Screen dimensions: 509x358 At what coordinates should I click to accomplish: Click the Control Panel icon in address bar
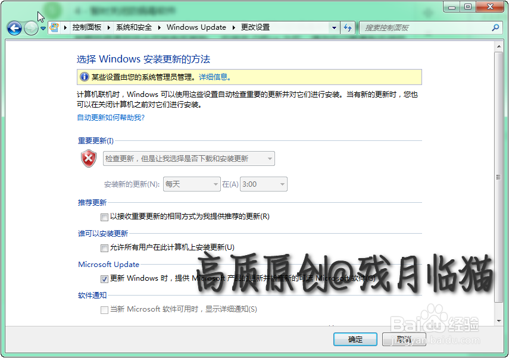coord(54,27)
